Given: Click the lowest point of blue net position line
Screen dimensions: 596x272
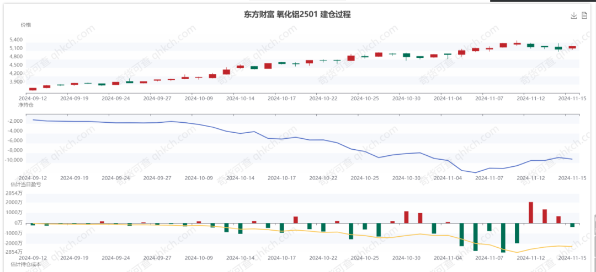Looking at the screenshot, I should 476,172.
